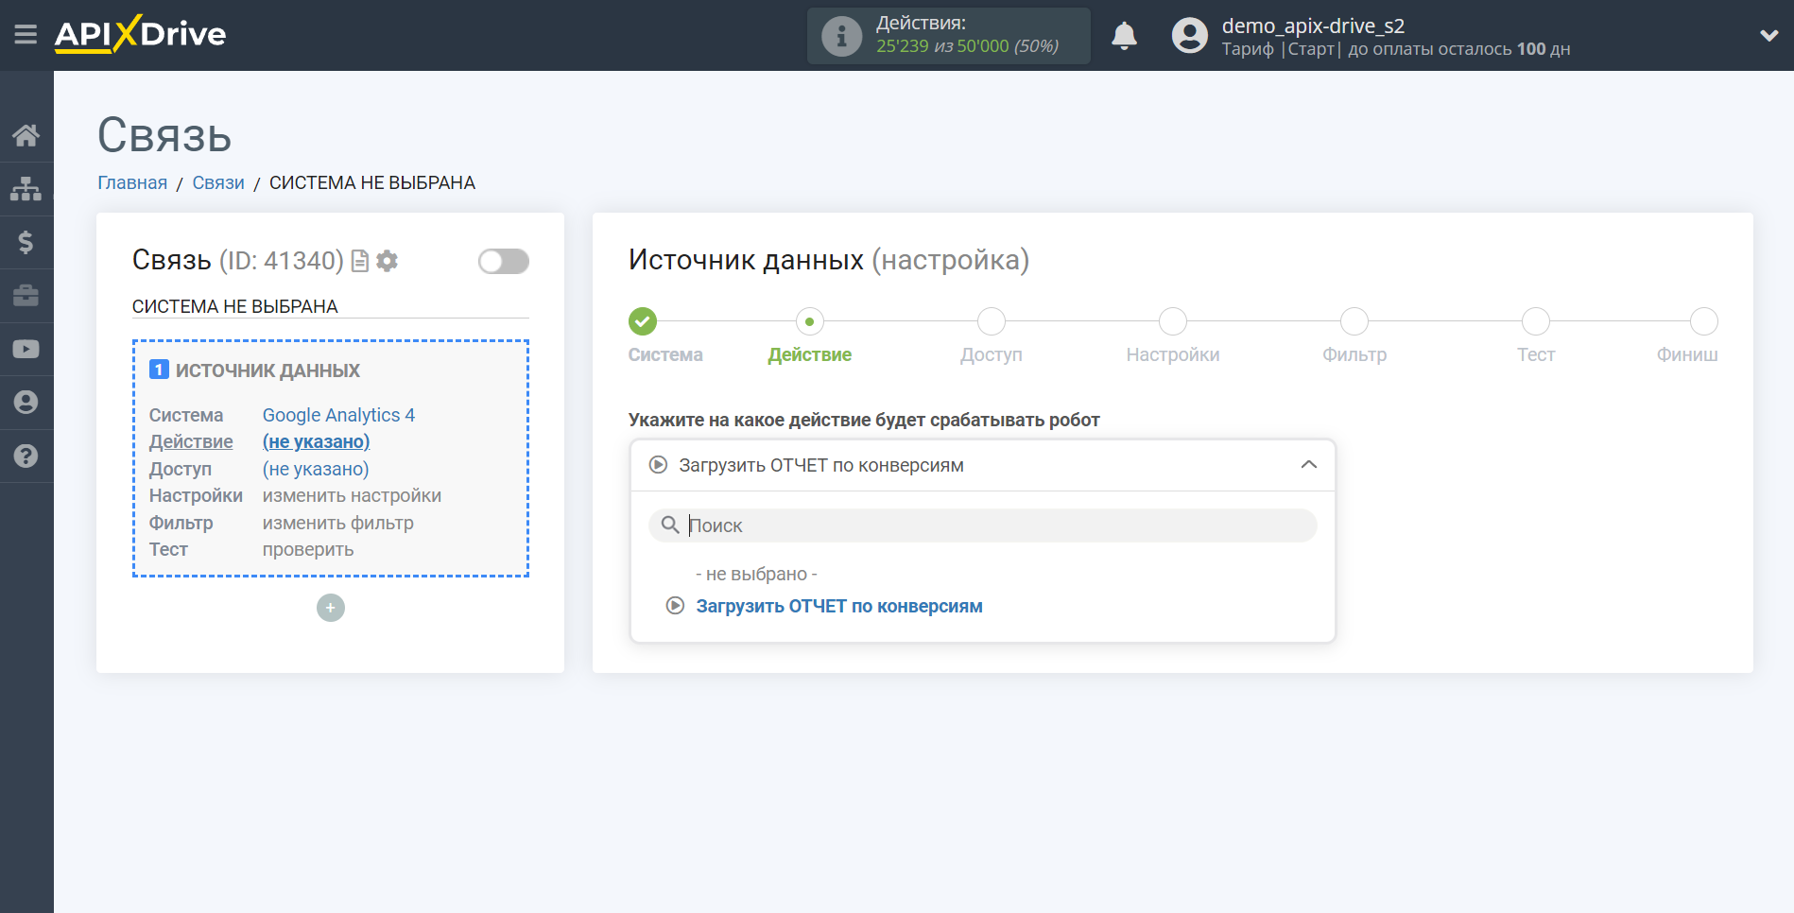Collapse the action dropdown field
This screenshot has width=1794, height=913.
pyautogui.click(x=982, y=465)
